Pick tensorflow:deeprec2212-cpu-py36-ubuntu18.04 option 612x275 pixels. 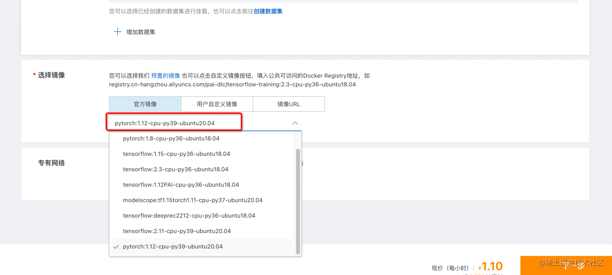point(202,216)
